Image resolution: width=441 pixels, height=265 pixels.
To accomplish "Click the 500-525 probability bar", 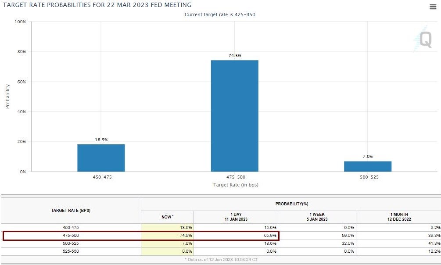I will (368, 166).
